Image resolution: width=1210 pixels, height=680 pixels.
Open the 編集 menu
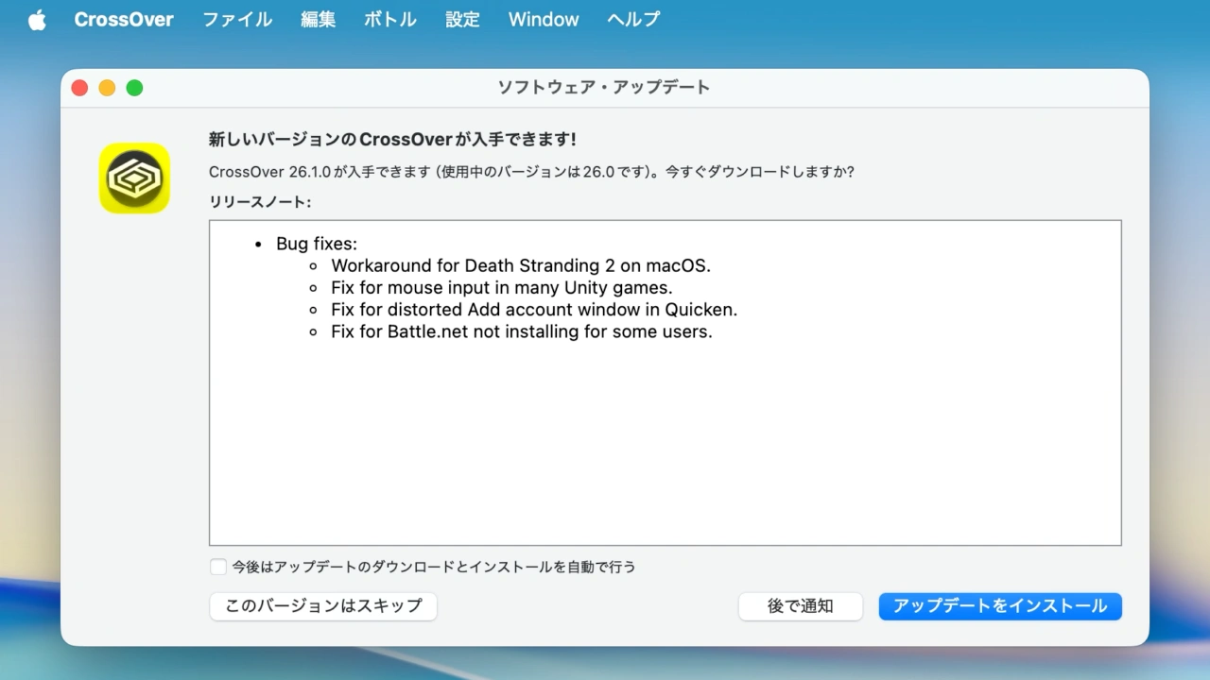318,20
